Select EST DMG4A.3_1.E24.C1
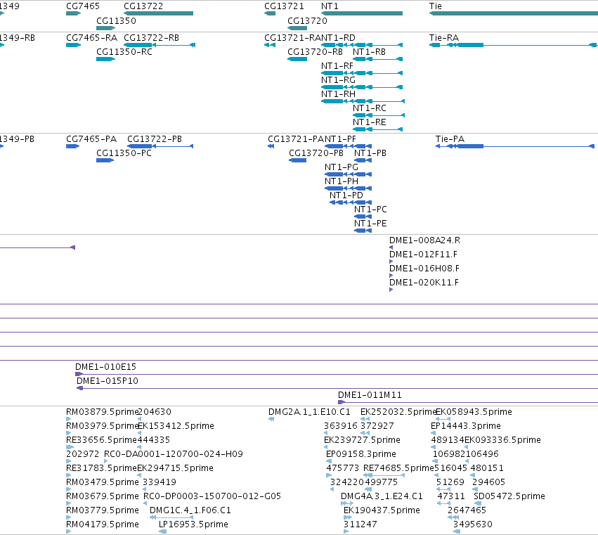This screenshot has width=598, height=535. click(382, 496)
